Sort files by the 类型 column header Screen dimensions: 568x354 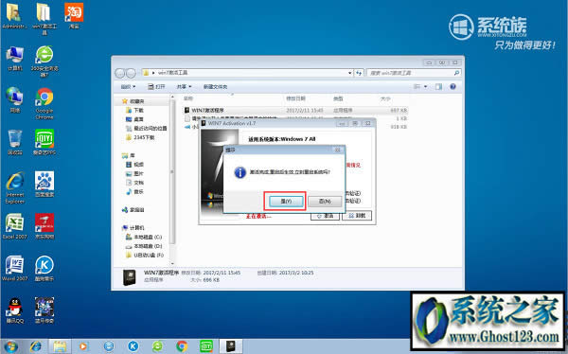click(338, 98)
